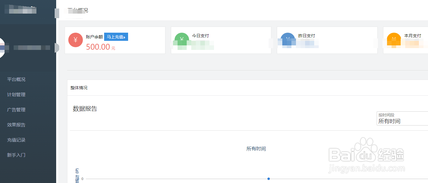Screen dimensions: 428x183
Task: Click the 马上充值 recharge button
Action: tap(116, 37)
